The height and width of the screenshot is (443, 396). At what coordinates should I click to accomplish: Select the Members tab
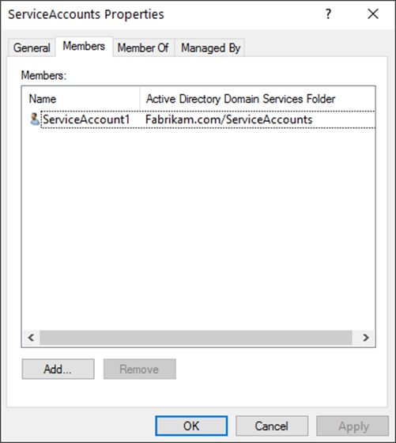pyautogui.click(x=84, y=47)
